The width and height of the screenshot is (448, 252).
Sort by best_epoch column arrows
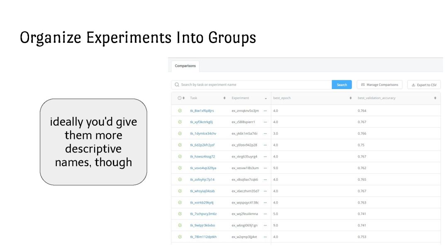(351, 98)
